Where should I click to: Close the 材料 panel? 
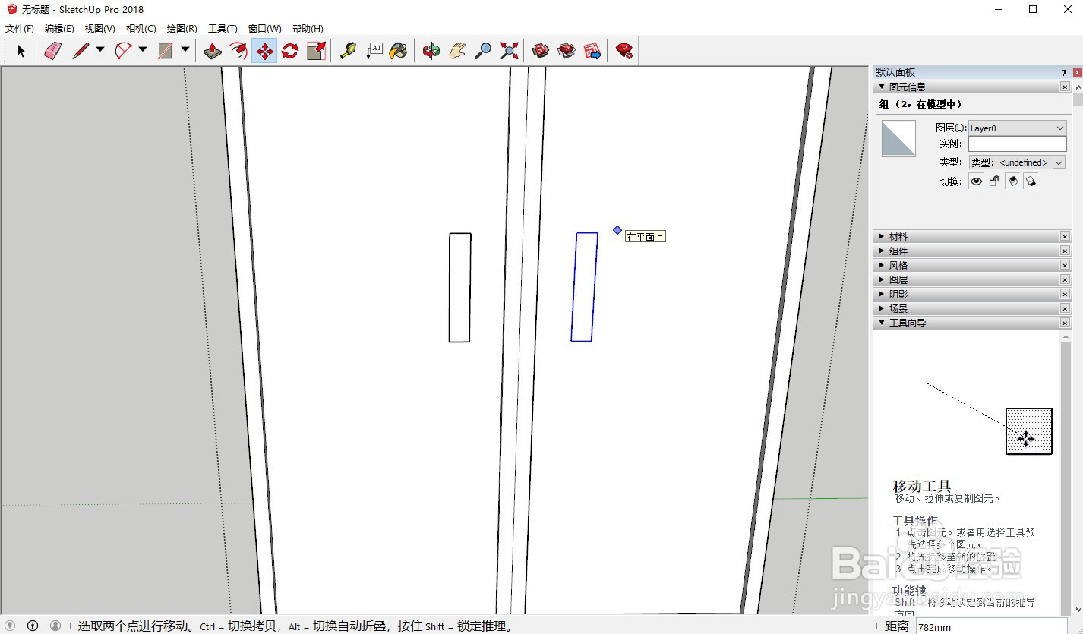tap(1065, 237)
